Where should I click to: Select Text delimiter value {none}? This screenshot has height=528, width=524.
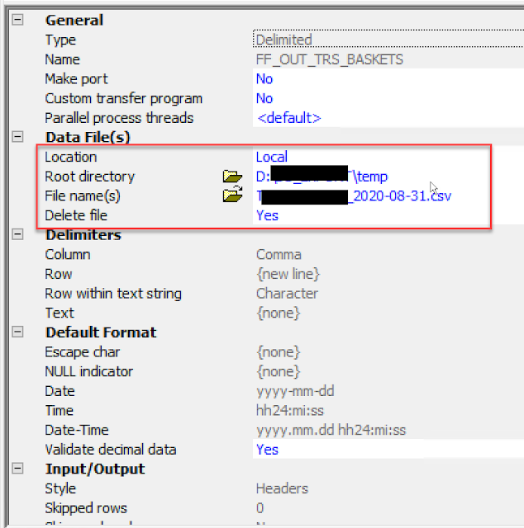coord(279,313)
